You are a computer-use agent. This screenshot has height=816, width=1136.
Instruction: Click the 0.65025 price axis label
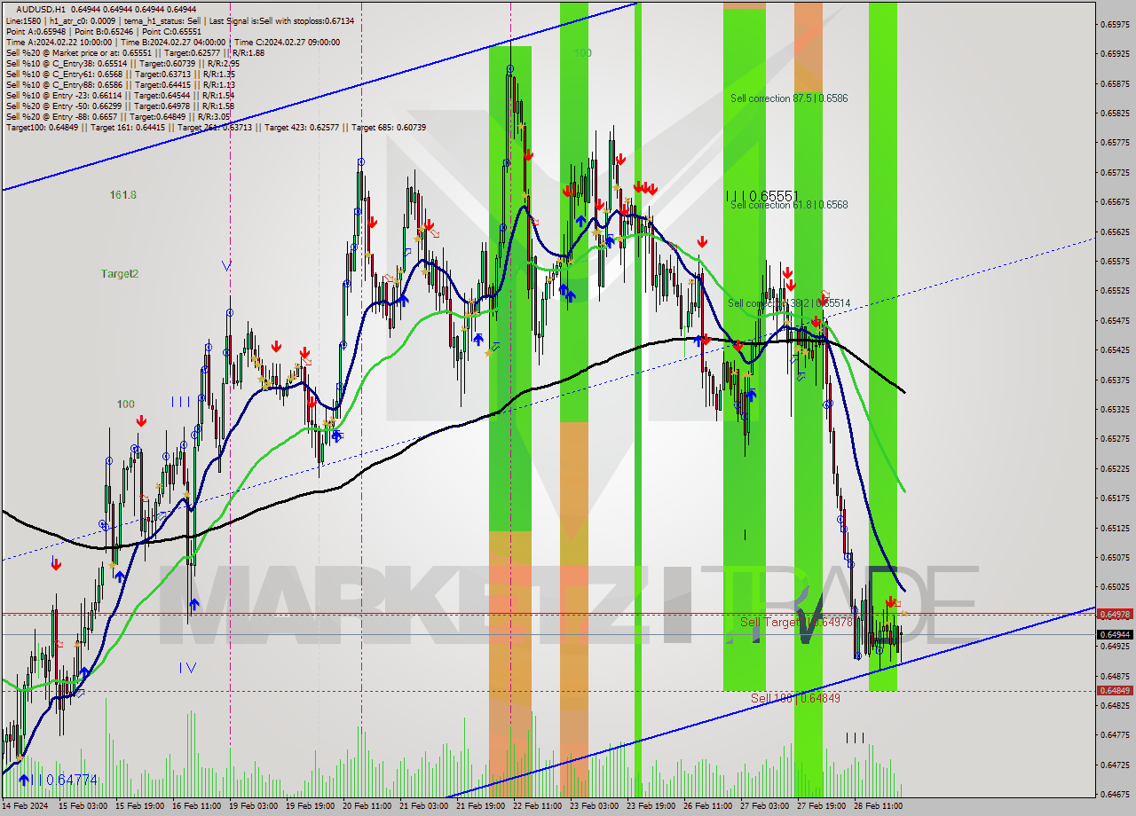(1115, 586)
